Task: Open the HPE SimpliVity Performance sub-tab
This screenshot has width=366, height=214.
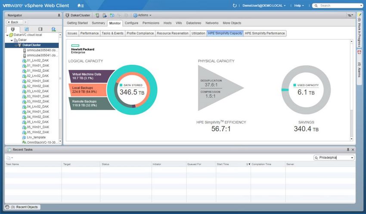Action: pos(265,33)
